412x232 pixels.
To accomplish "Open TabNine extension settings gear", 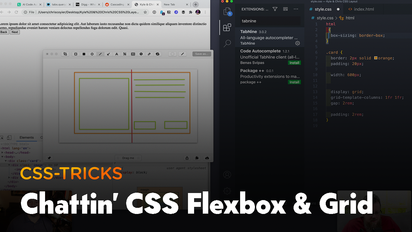I will pos(297,43).
